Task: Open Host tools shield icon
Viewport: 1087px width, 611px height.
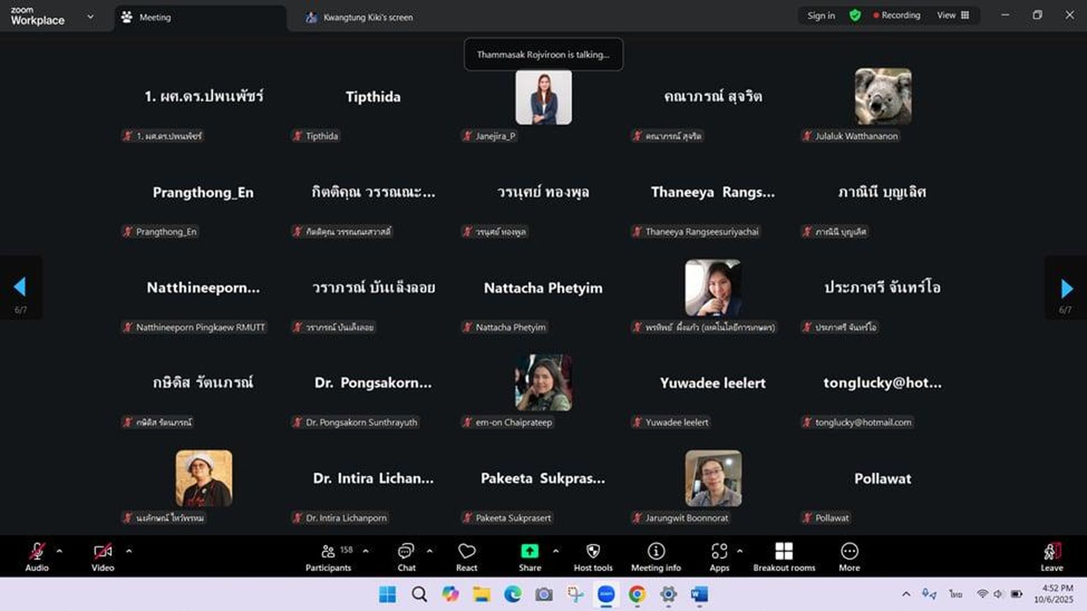Action: pos(593,551)
